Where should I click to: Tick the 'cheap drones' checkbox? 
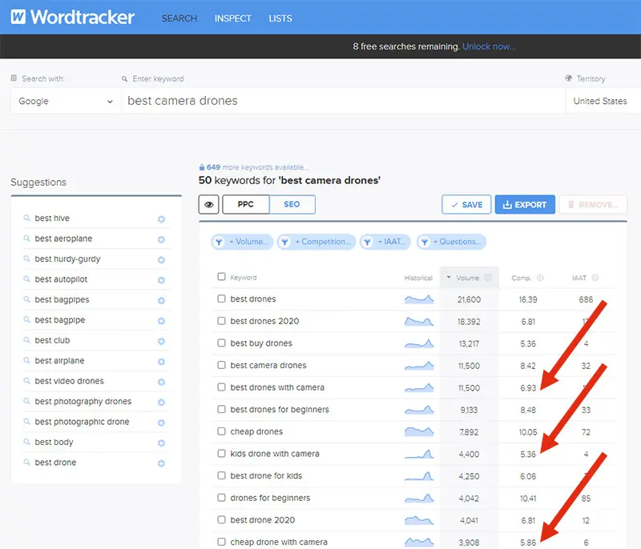pyautogui.click(x=221, y=431)
